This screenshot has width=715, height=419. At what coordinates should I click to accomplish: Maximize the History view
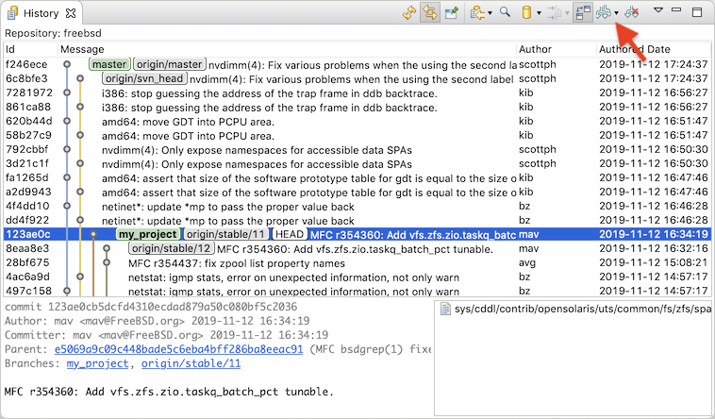point(697,12)
